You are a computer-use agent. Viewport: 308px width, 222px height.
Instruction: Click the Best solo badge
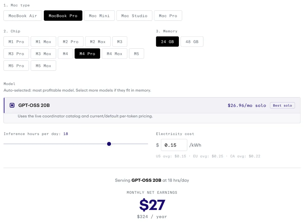point(282,105)
